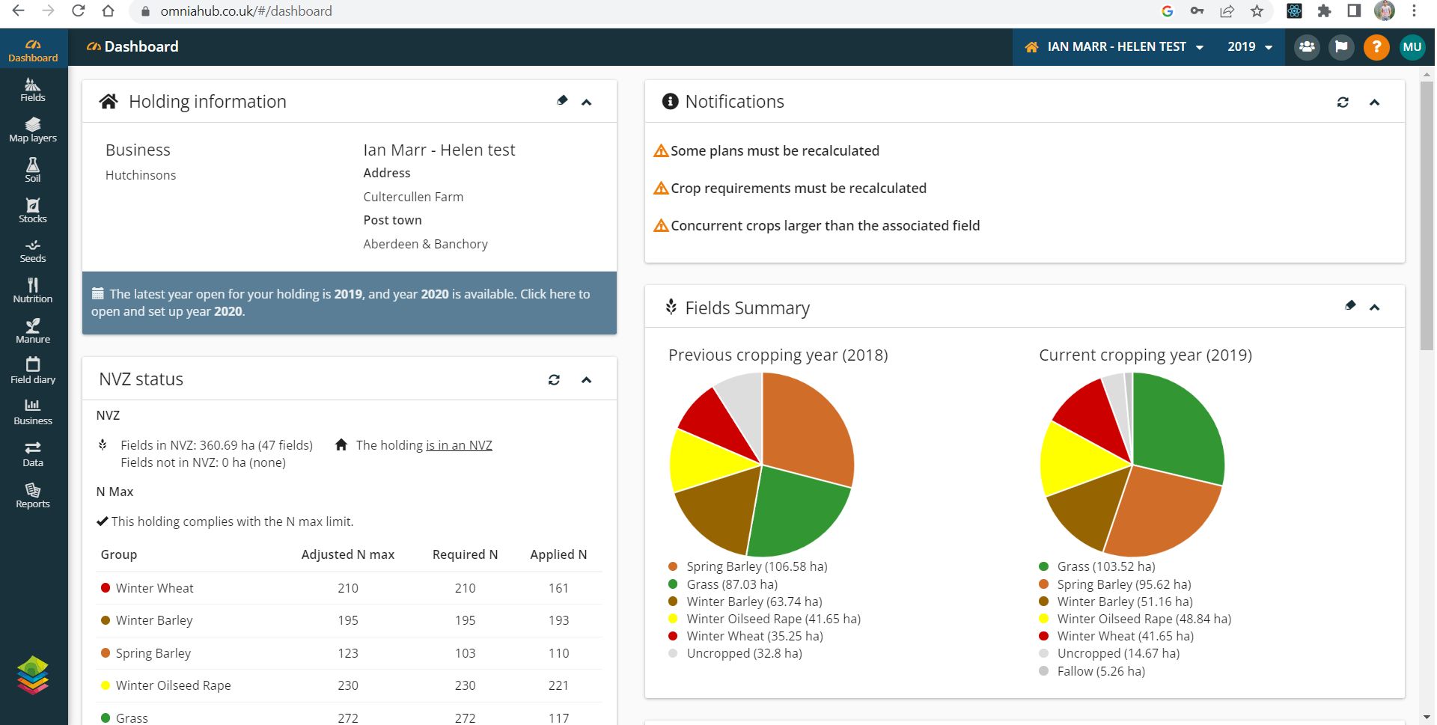The image size is (1437, 725).
Task: Collapse the NVZ status panel
Action: (x=587, y=380)
